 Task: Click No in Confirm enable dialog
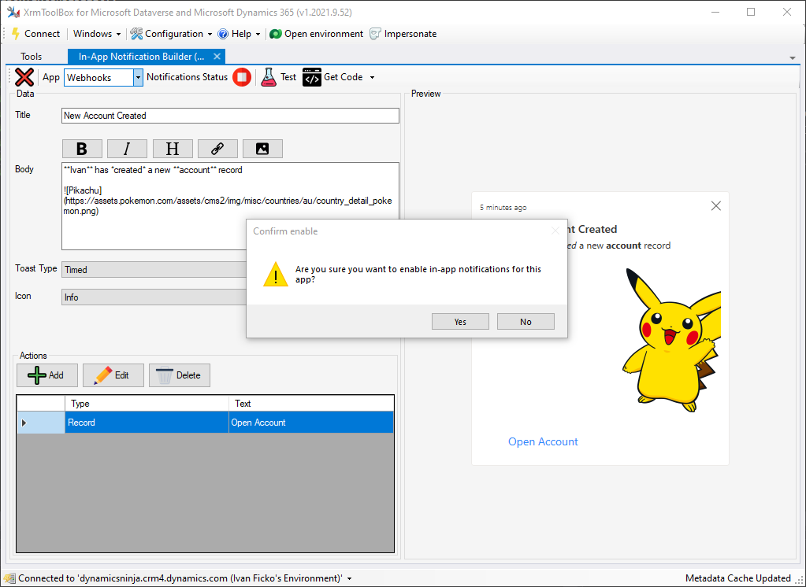coord(526,322)
